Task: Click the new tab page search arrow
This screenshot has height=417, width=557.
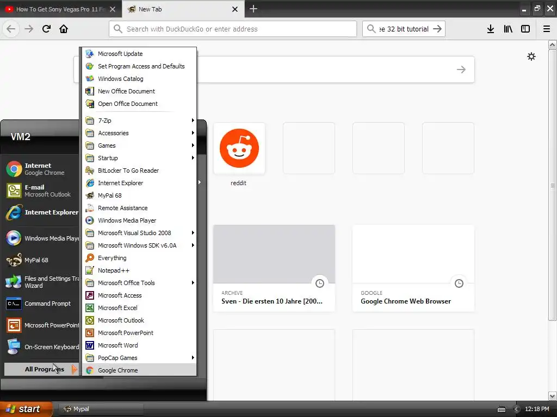Action: pyautogui.click(x=461, y=69)
